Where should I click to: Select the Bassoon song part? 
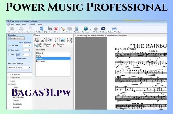coord(53,61)
